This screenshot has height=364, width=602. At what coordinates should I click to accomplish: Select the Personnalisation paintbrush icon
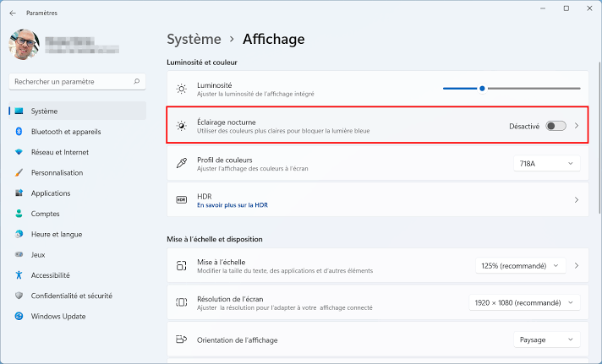(19, 172)
